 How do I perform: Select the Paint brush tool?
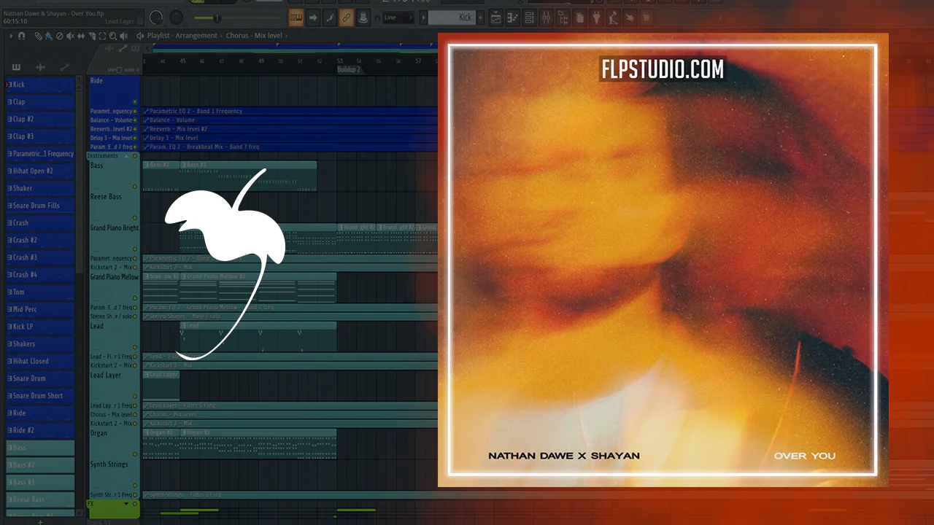point(48,36)
